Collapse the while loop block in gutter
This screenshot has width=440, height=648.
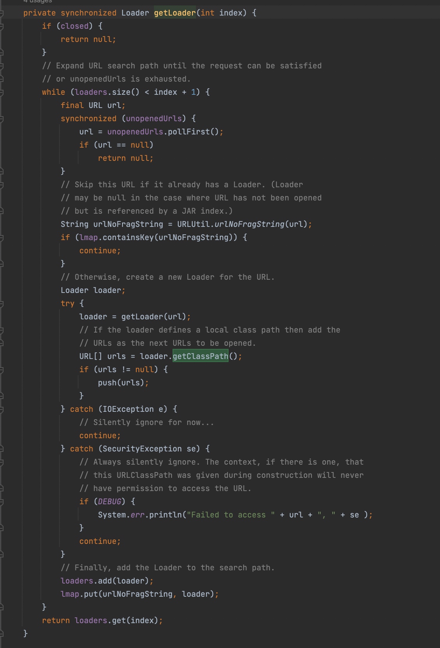click(x=2, y=92)
